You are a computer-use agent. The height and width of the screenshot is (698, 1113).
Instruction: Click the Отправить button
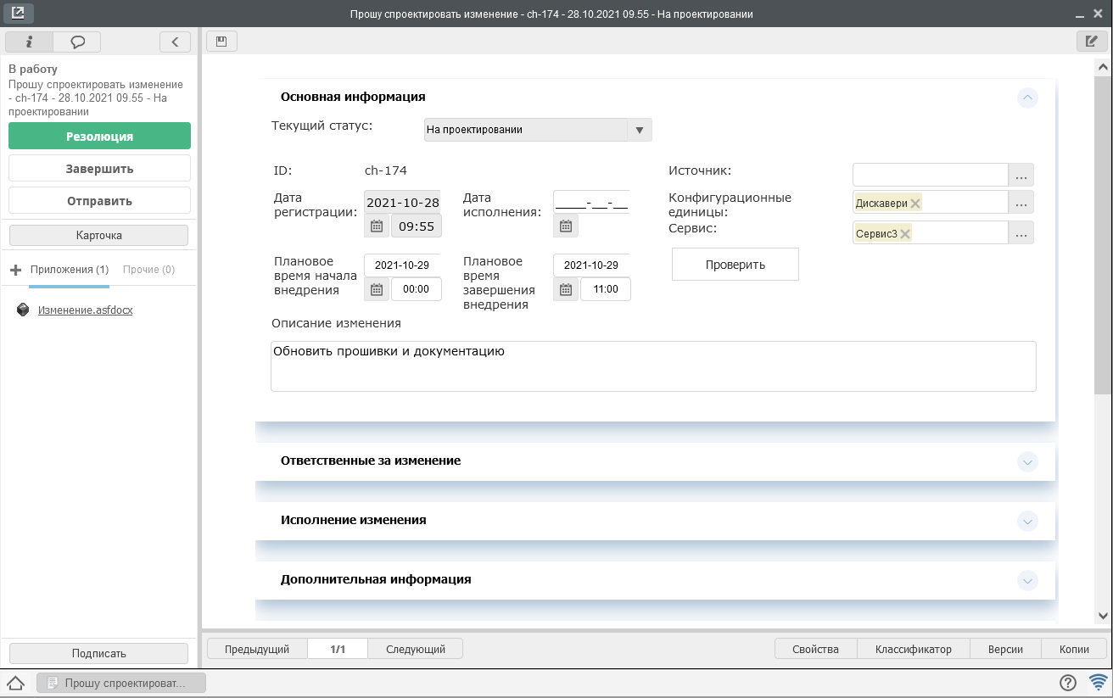[99, 200]
